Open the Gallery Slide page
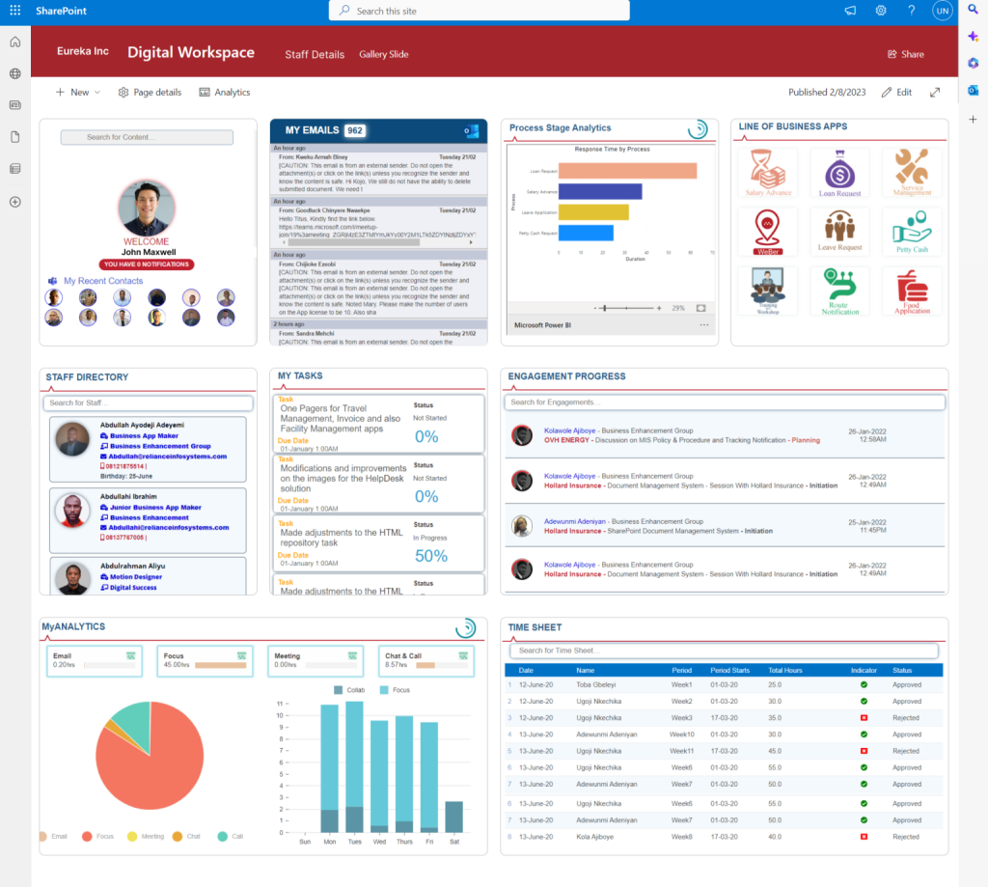Viewport: 988px width, 887px height. 383,55
